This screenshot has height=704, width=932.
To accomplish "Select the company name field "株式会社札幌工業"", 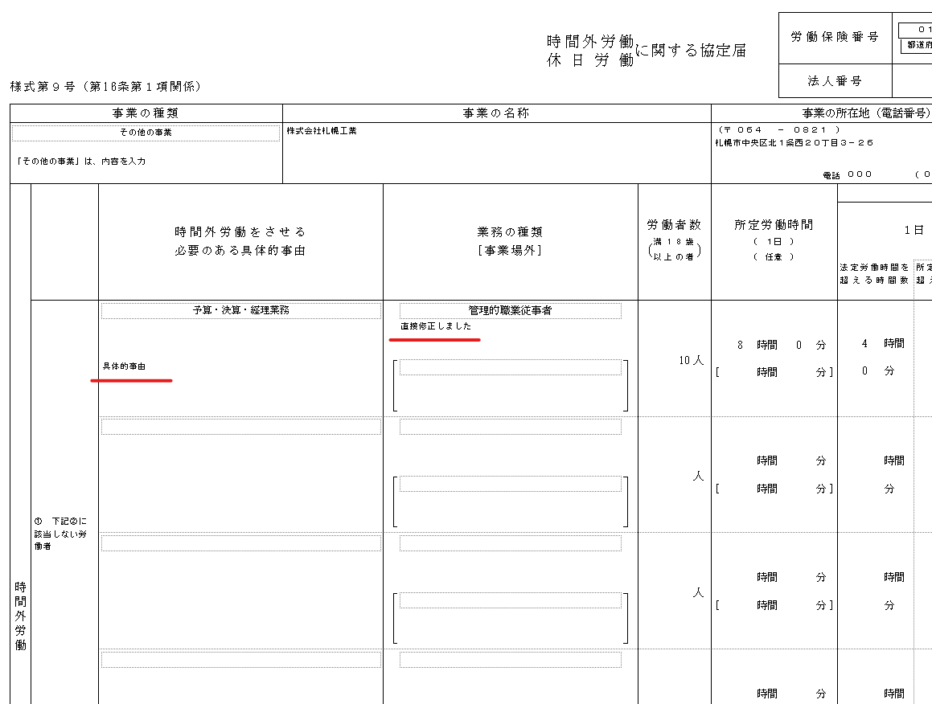I will pyautogui.click(x=322, y=131).
